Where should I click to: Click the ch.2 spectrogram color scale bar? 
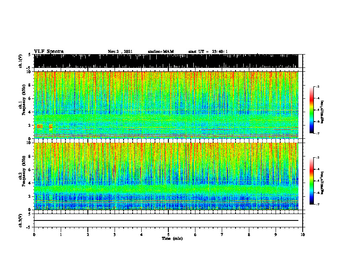click(311, 181)
